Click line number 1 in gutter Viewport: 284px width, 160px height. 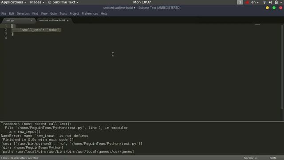pos(6,26)
